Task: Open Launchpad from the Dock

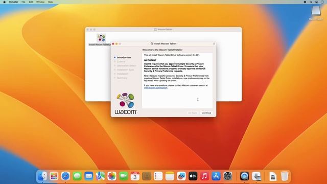Action: [x=54, y=176]
